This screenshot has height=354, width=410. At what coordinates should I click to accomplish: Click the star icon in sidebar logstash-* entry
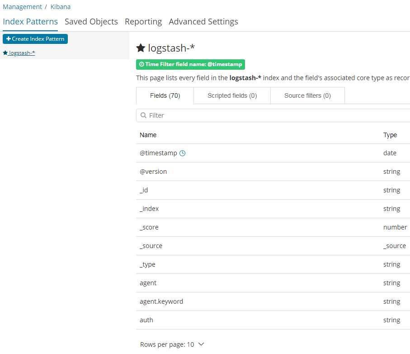pyautogui.click(x=5, y=53)
